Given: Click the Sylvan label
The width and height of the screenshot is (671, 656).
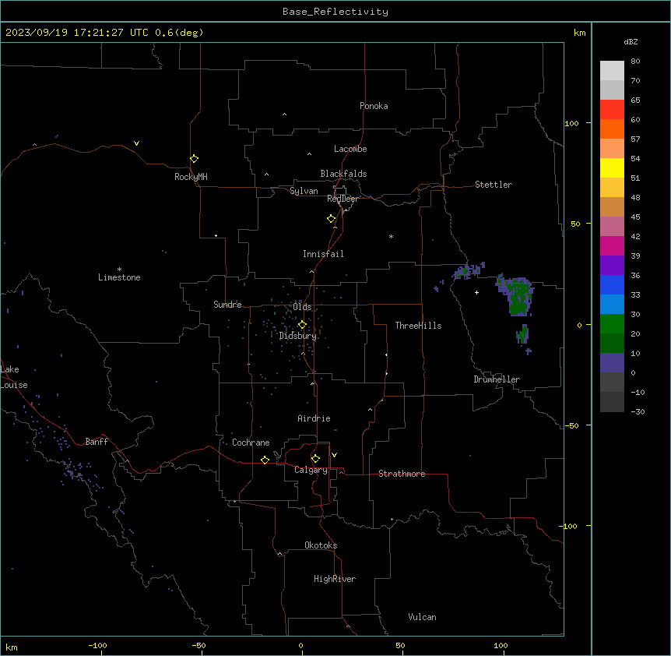Looking at the screenshot, I should point(304,191).
